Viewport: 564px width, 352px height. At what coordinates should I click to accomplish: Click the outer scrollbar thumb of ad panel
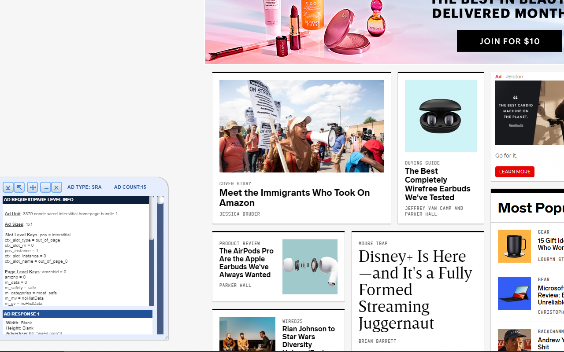point(160,200)
